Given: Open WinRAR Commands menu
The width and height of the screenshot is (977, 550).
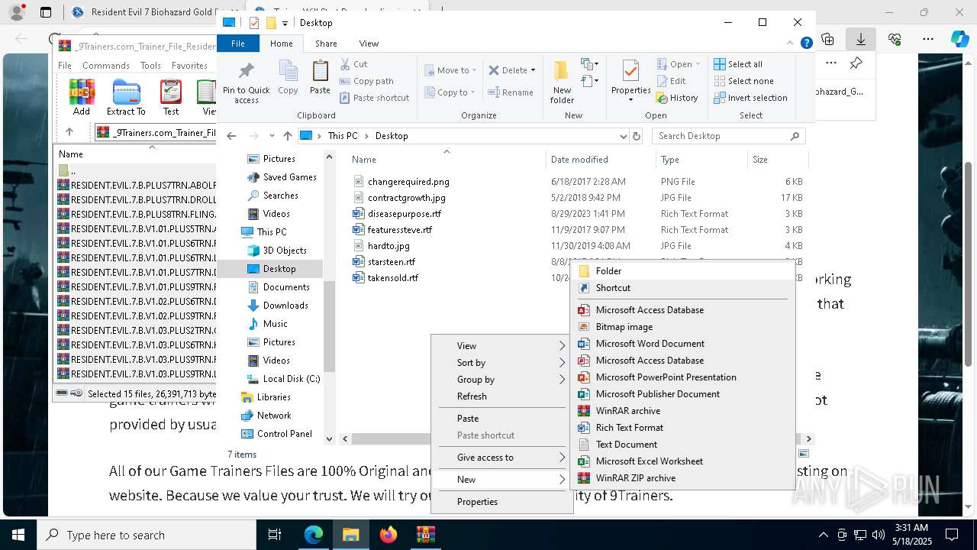Looking at the screenshot, I should coord(106,66).
